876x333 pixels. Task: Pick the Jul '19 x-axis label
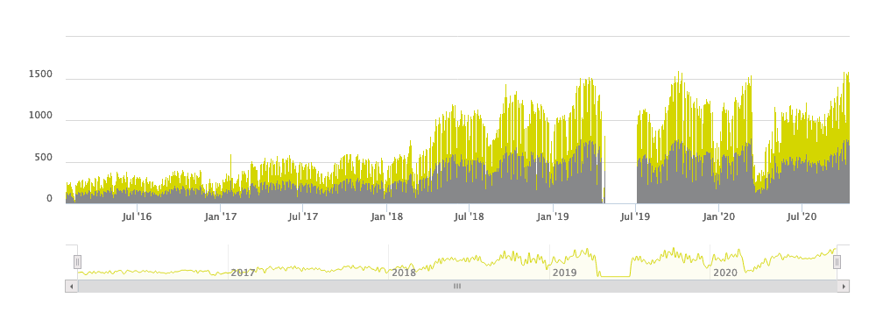pos(636,216)
